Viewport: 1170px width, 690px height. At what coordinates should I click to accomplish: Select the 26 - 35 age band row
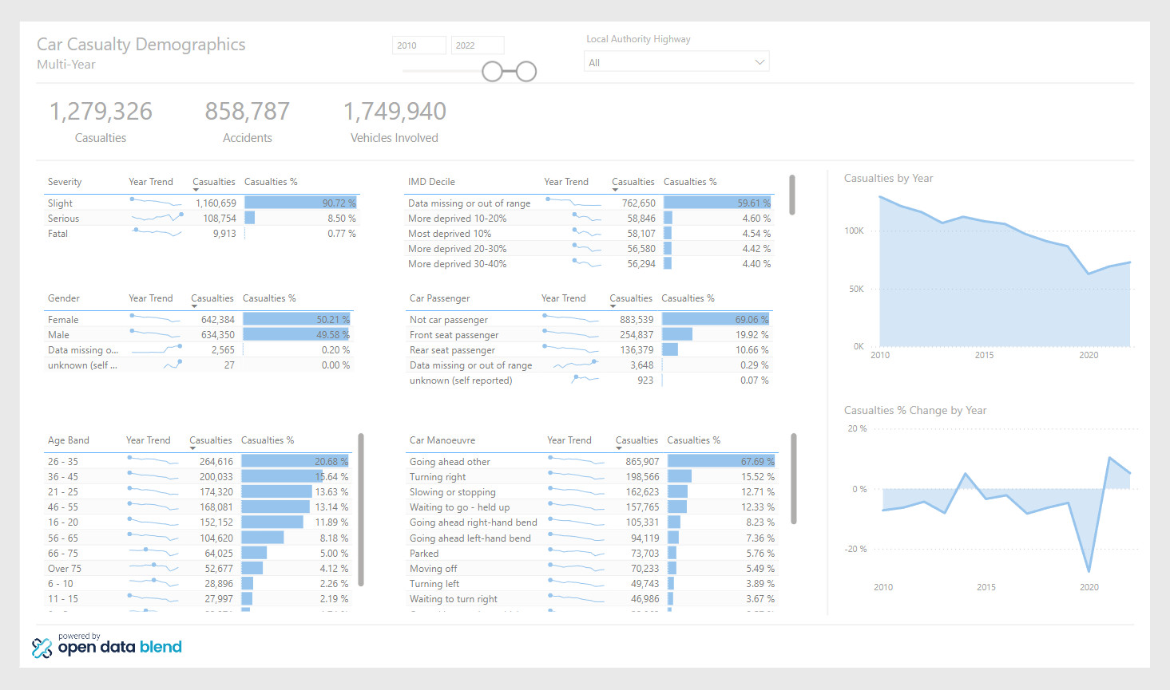[x=198, y=462]
